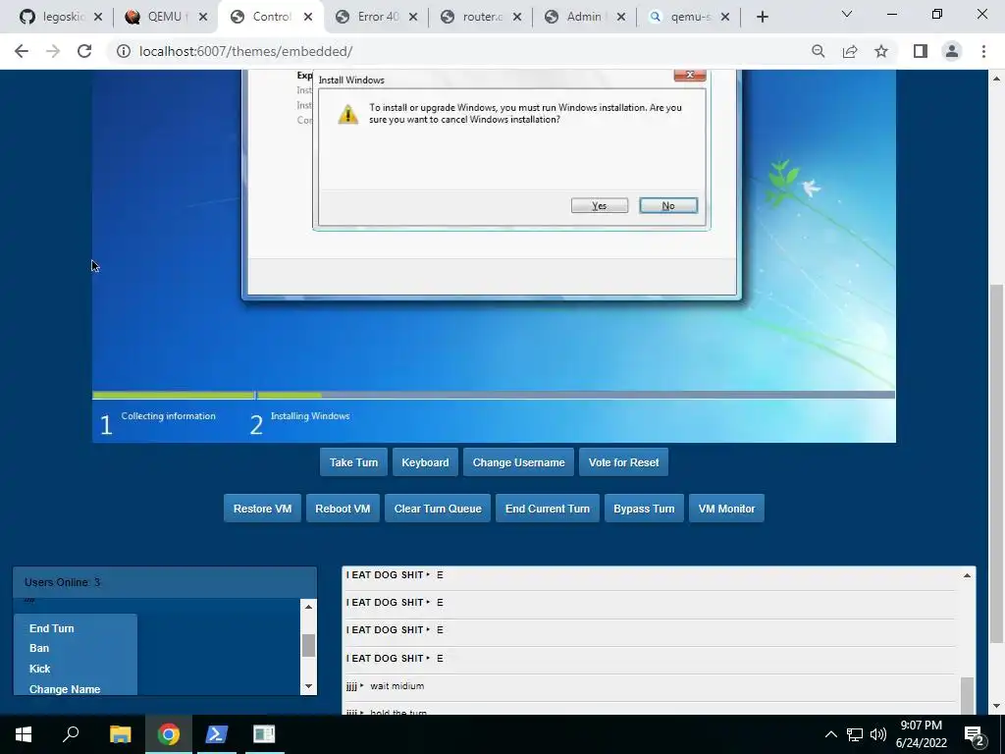Select End Turn in the user menu
The image size is (1005, 754).
[x=51, y=628]
